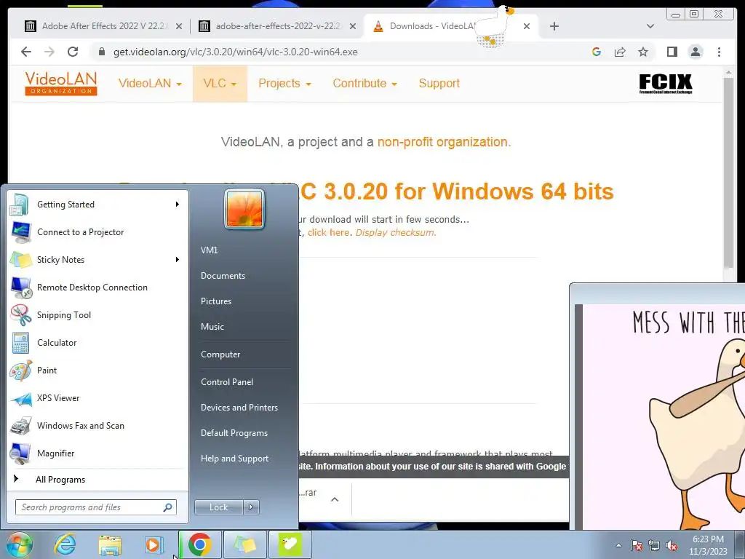Click the Support link
Image resolution: width=745 pixels, height=559 pixels.
[x=439, y=84]
